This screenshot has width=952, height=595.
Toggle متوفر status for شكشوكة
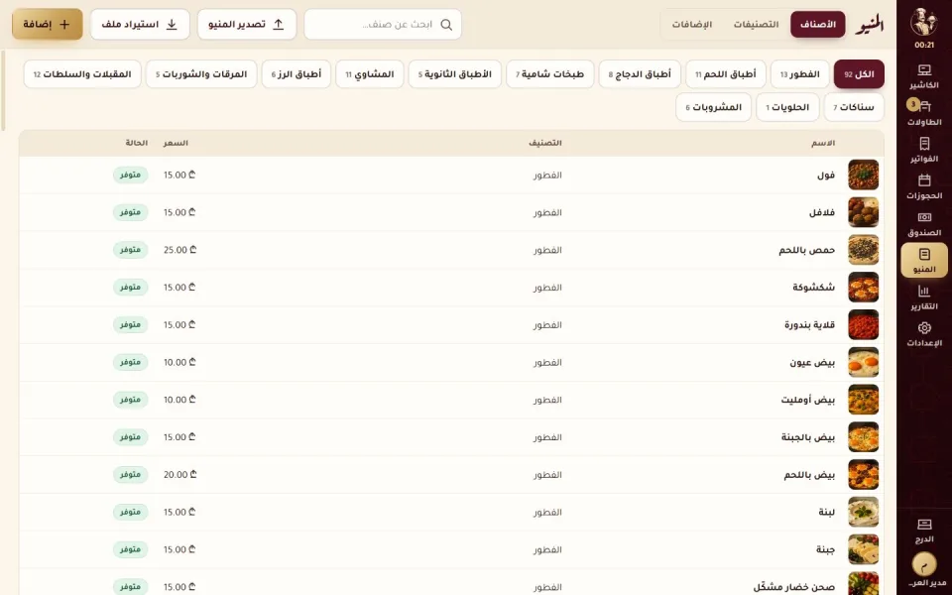coord(131,288)
